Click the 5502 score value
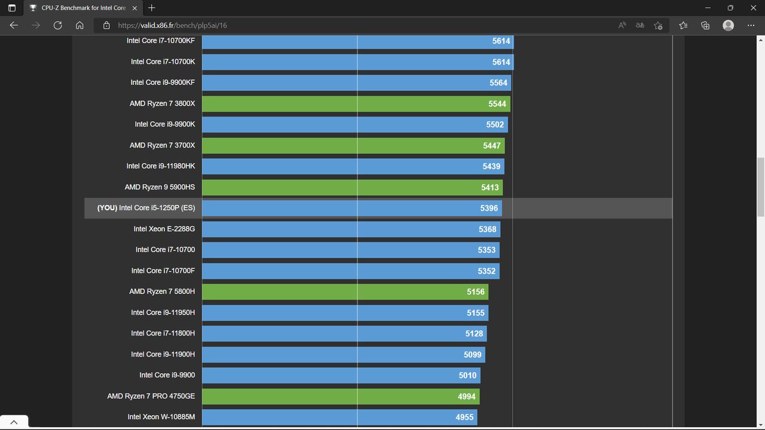This screenshot has height=430, width=765. [x=495, y=125]
